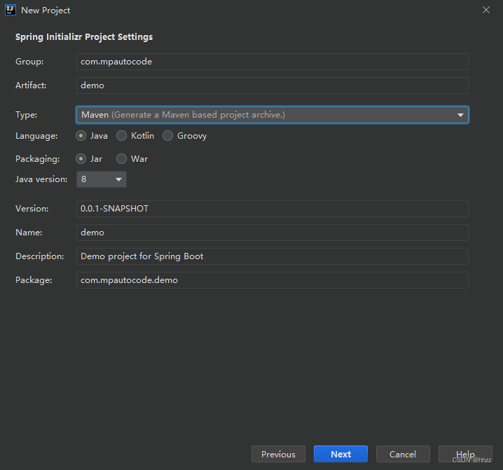Click the IntelliJ IDEA logo icon
The height and width of the screenshot is (470, 503).
[x=11, y=10]
